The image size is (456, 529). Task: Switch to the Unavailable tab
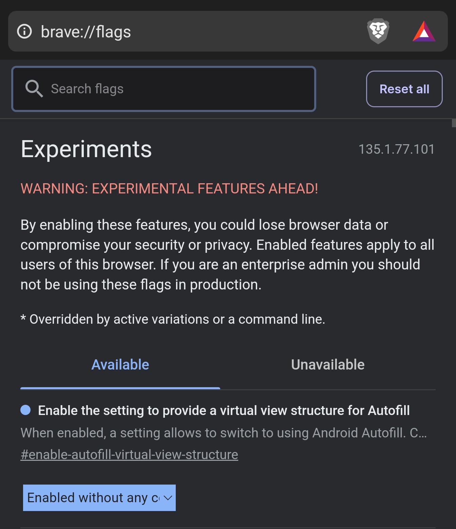coord(328,365)
